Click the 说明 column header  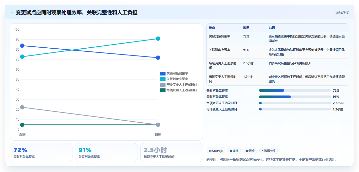(272, 28)
